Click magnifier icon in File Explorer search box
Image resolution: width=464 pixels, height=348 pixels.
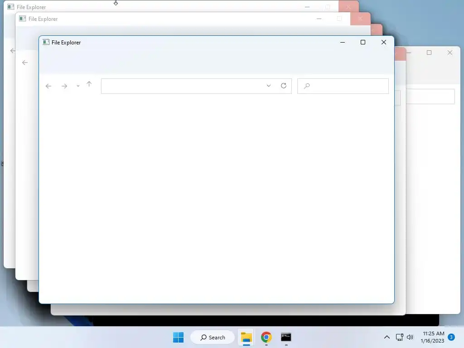307,86
